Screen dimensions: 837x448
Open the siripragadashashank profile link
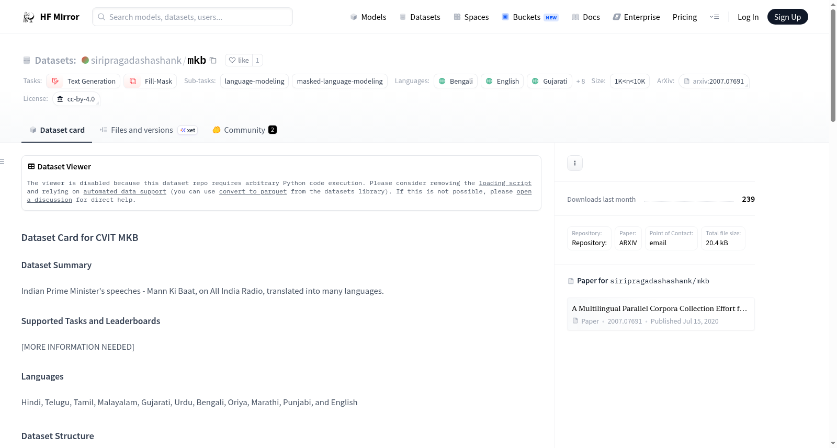pos(136,60)
